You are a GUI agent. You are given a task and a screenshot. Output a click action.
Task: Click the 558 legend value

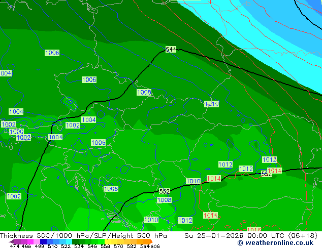coord(105,246)
